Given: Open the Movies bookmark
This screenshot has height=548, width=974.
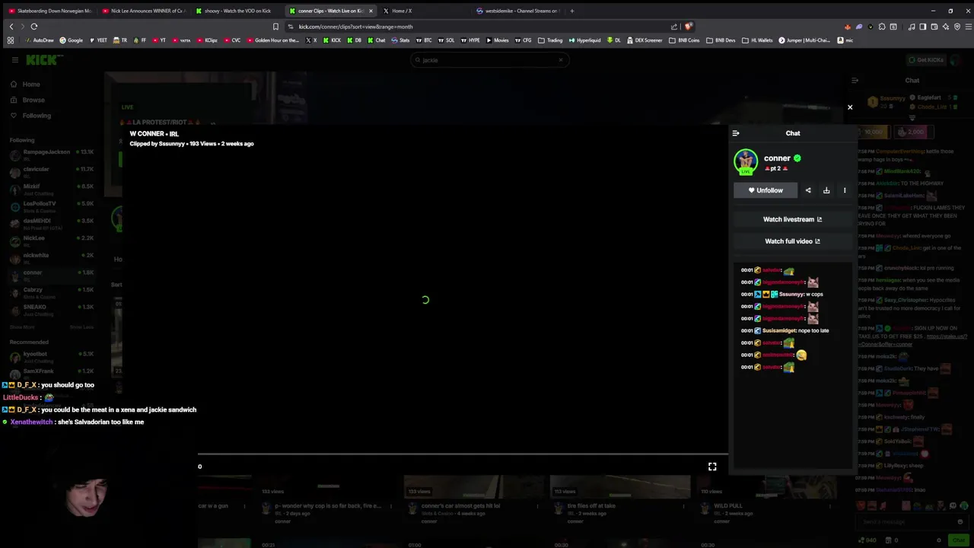Looking at the screenshot, I should click(x=497, y=40).
